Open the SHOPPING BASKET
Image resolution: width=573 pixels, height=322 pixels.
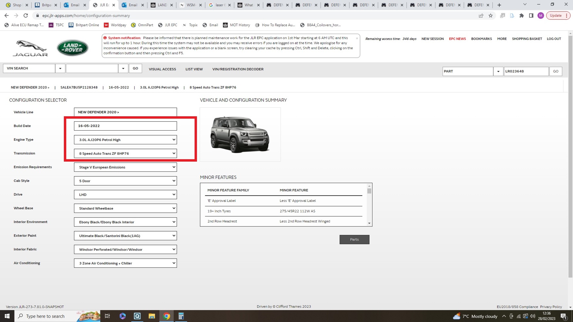point(527,39)
